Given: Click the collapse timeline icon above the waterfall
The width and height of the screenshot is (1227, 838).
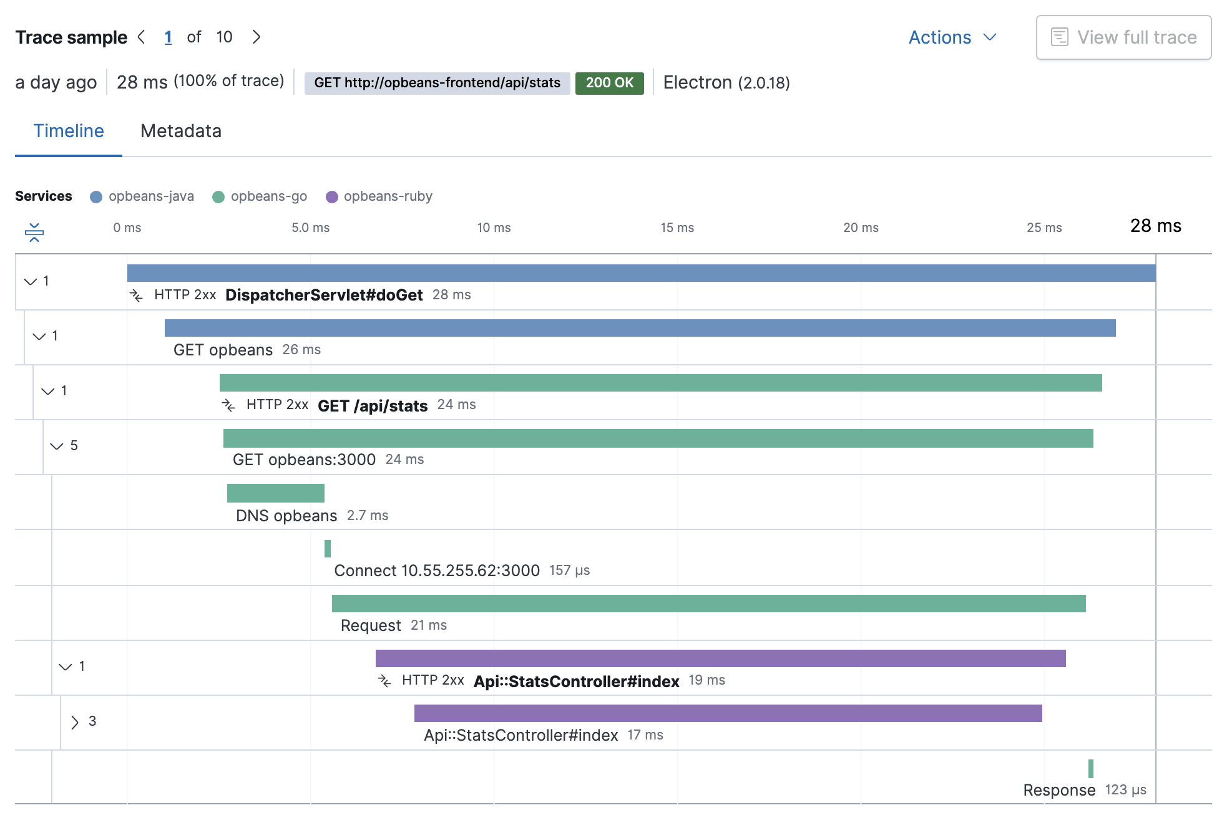Looking at the screenshot, I should point(34,233).
